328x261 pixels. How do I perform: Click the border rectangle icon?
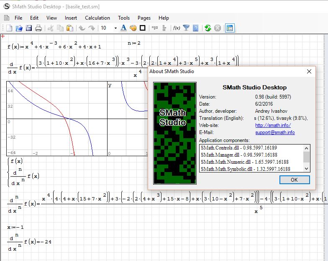tap(143, 28)
